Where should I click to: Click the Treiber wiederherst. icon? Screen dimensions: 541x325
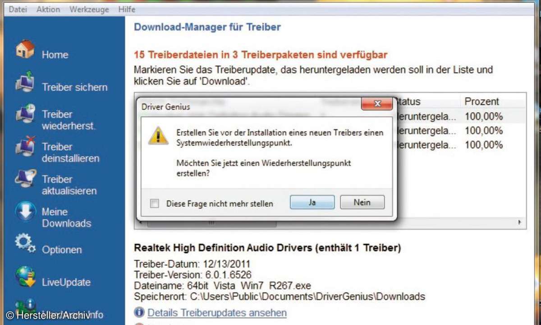25,114
